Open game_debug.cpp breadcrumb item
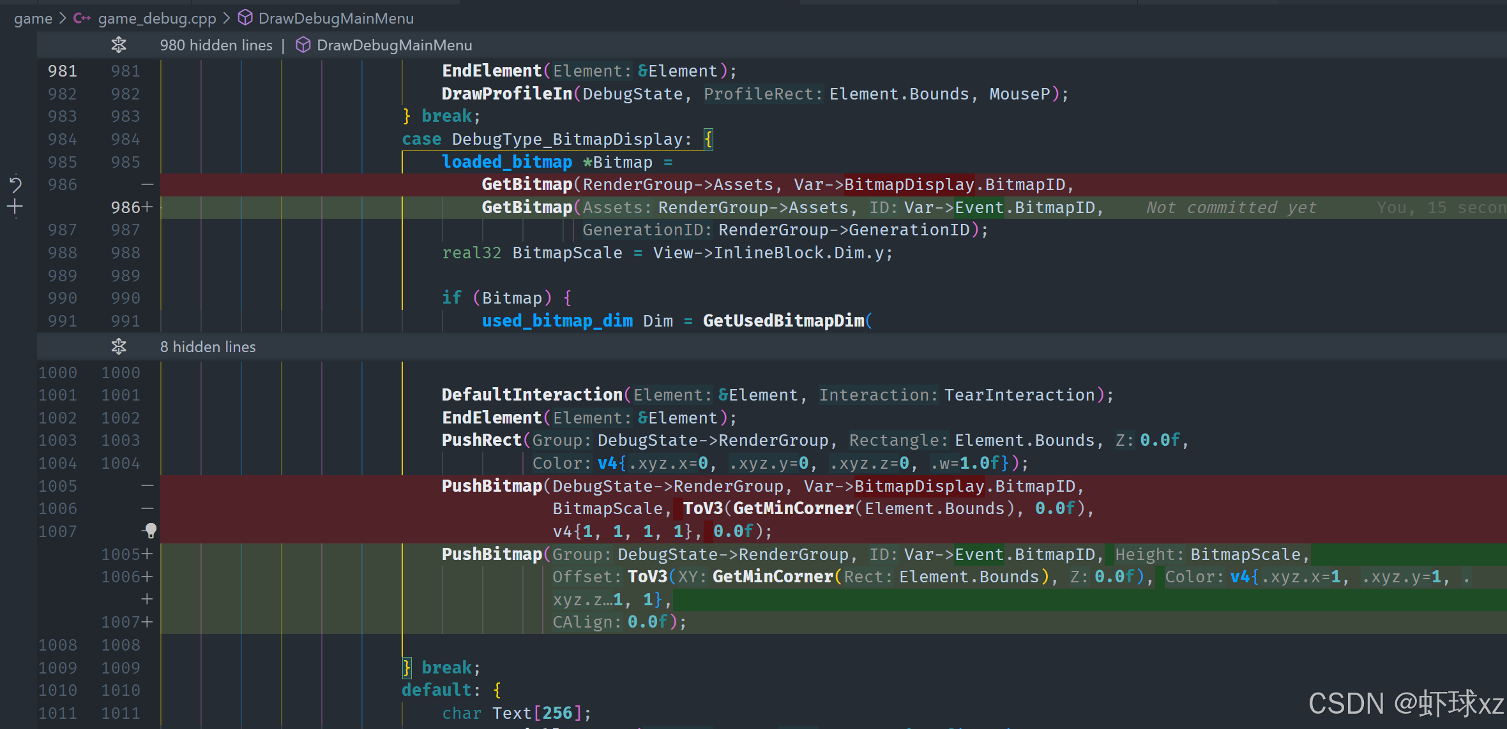The width and height of the screenshot is (1507, 729). tap(157, 18)
